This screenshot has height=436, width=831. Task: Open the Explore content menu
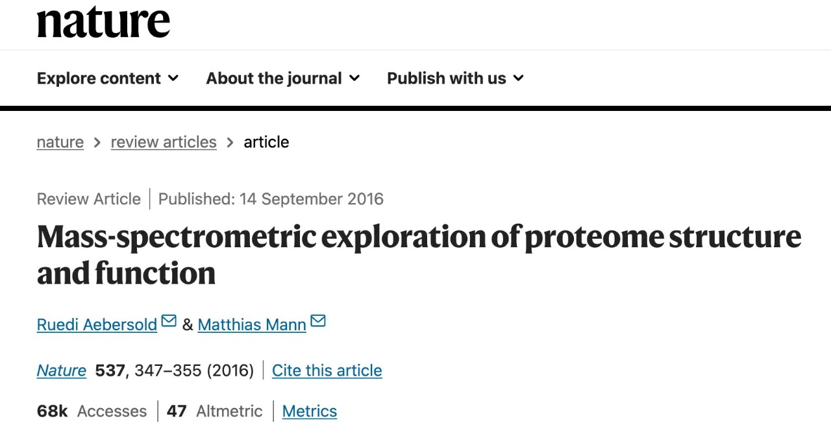[x=99, y=79]
